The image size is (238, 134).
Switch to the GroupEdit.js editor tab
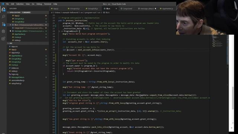pos(93,9)
